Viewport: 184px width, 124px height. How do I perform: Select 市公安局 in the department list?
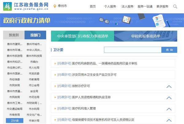pos(34,85)
